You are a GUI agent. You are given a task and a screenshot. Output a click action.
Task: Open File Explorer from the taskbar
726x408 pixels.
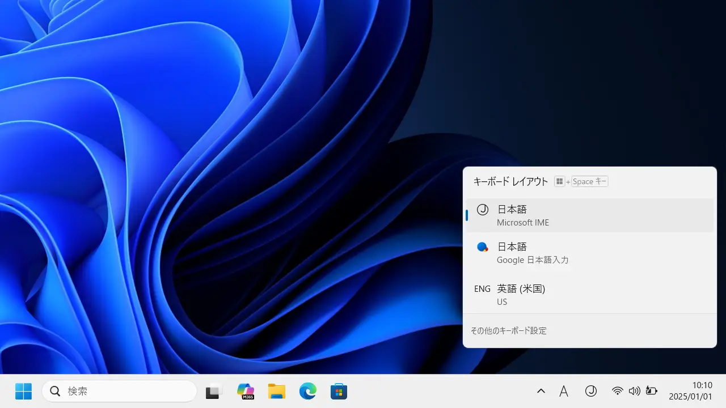(x=276, y=391)
